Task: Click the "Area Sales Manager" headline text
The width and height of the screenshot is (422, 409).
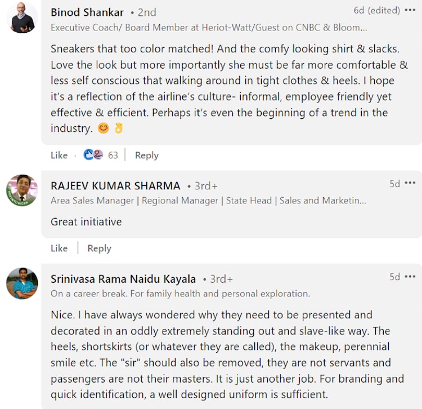Action: point(208,200)
